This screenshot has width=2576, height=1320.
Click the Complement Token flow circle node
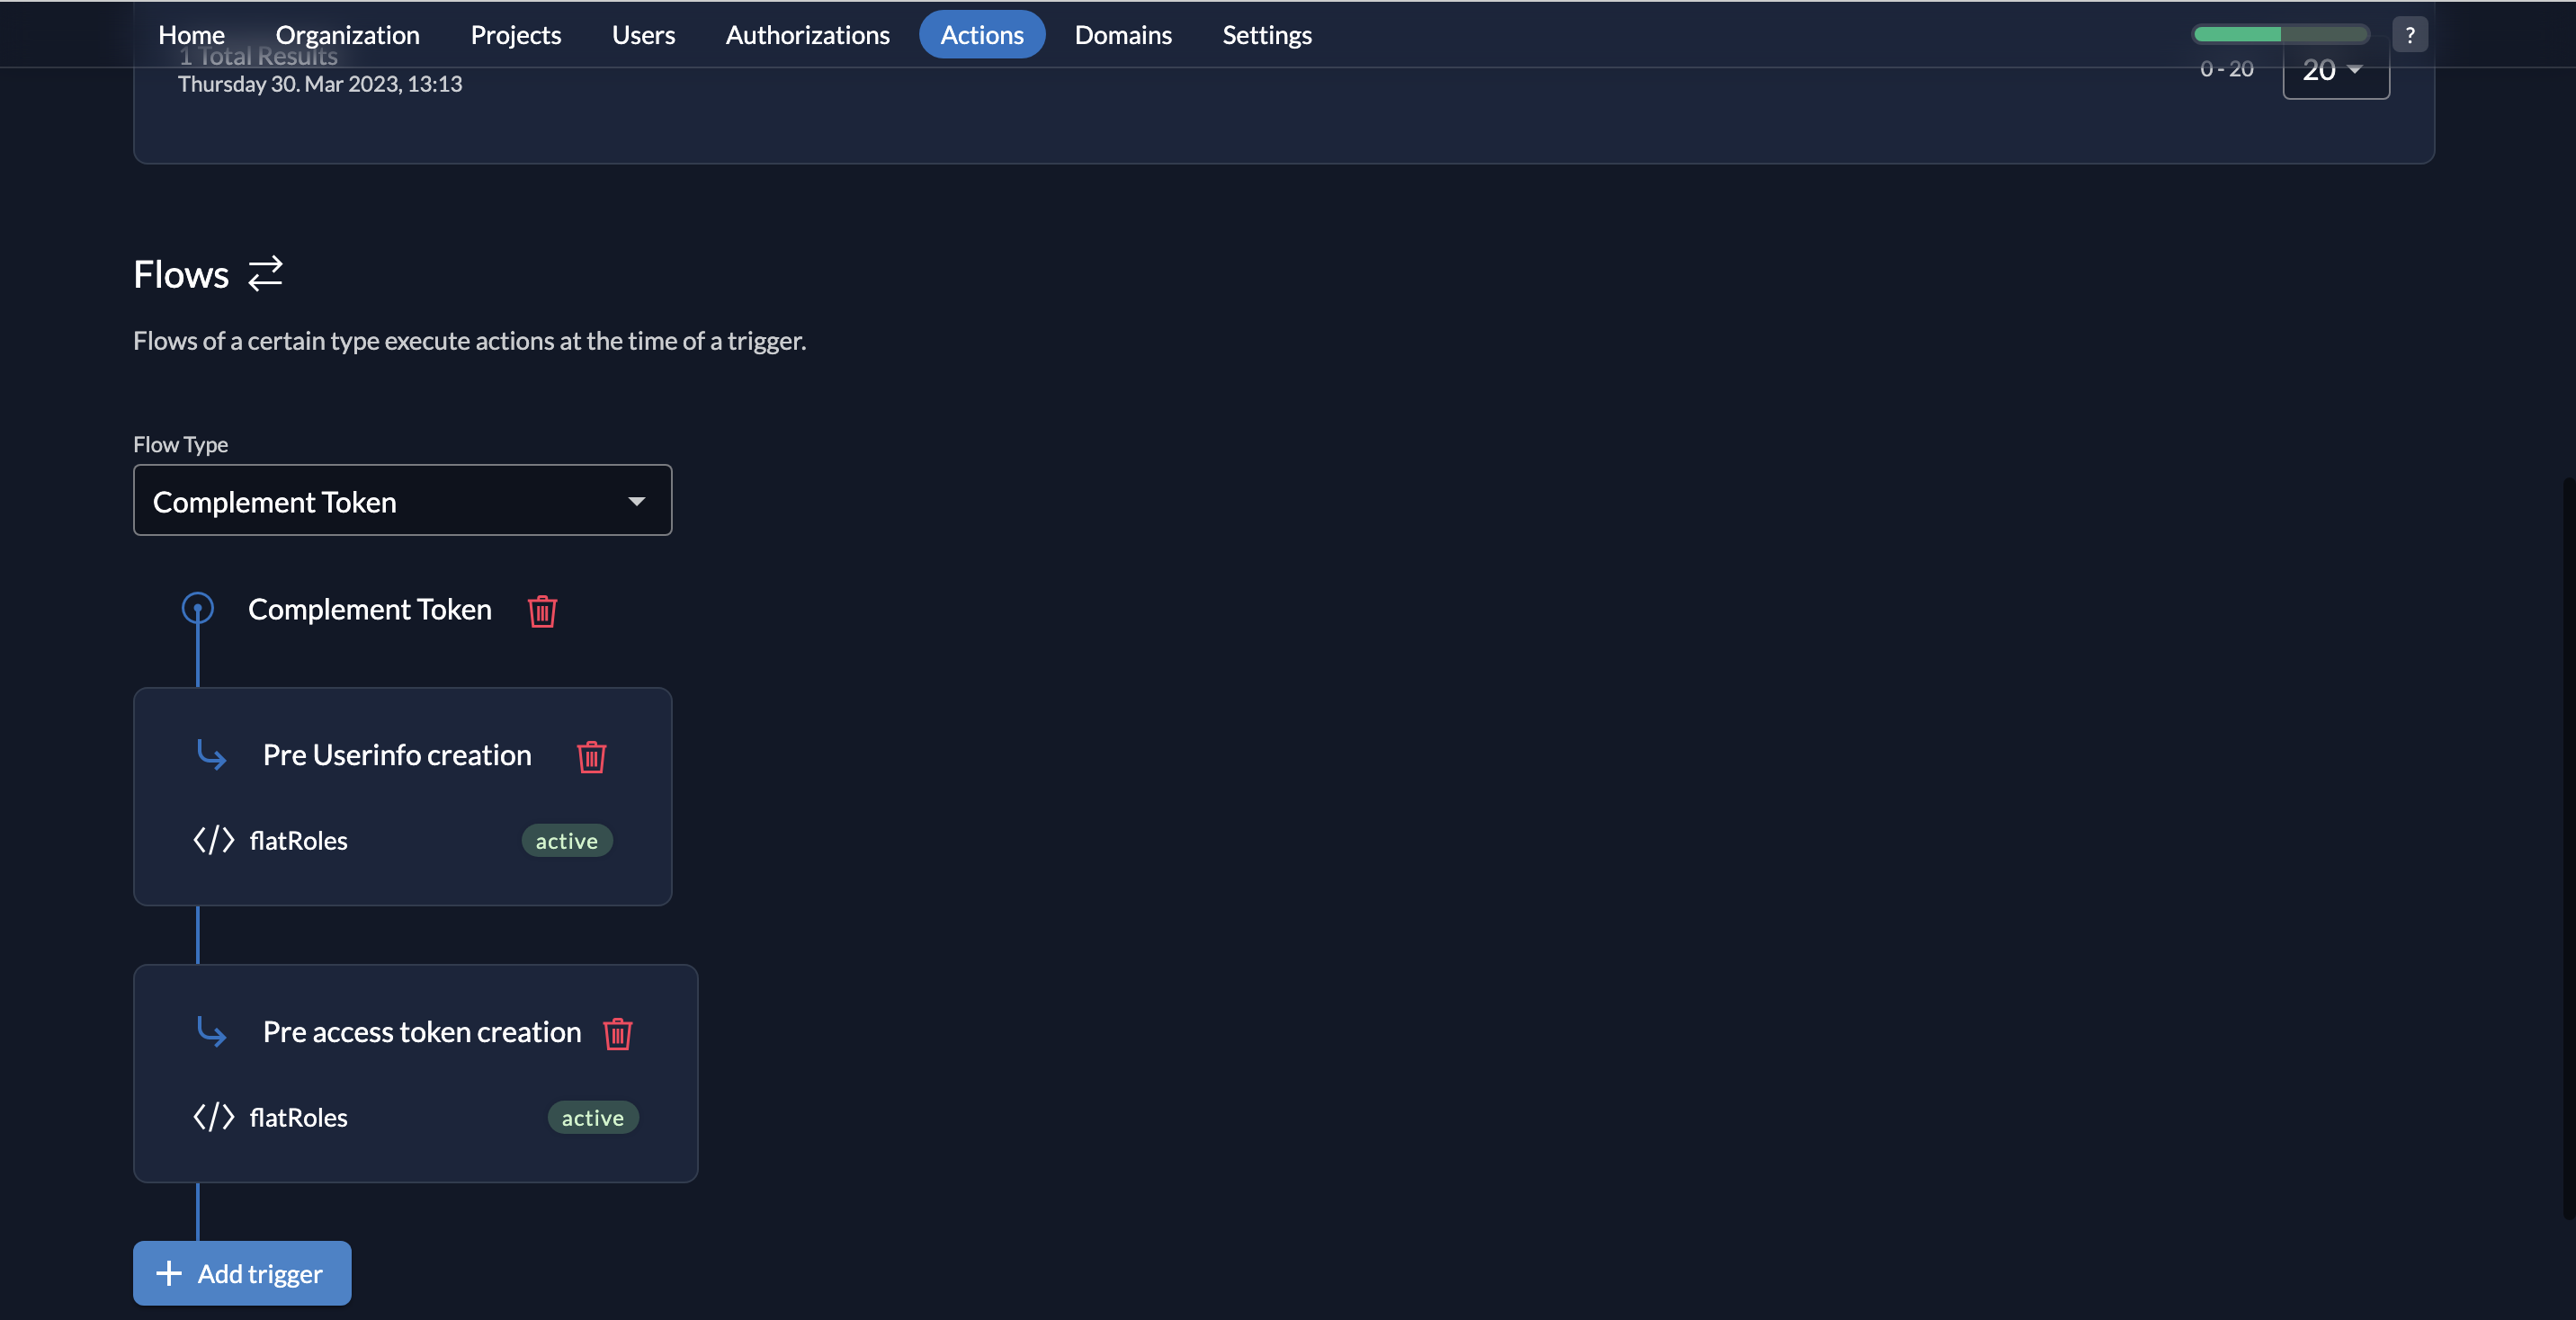(197, 608)
